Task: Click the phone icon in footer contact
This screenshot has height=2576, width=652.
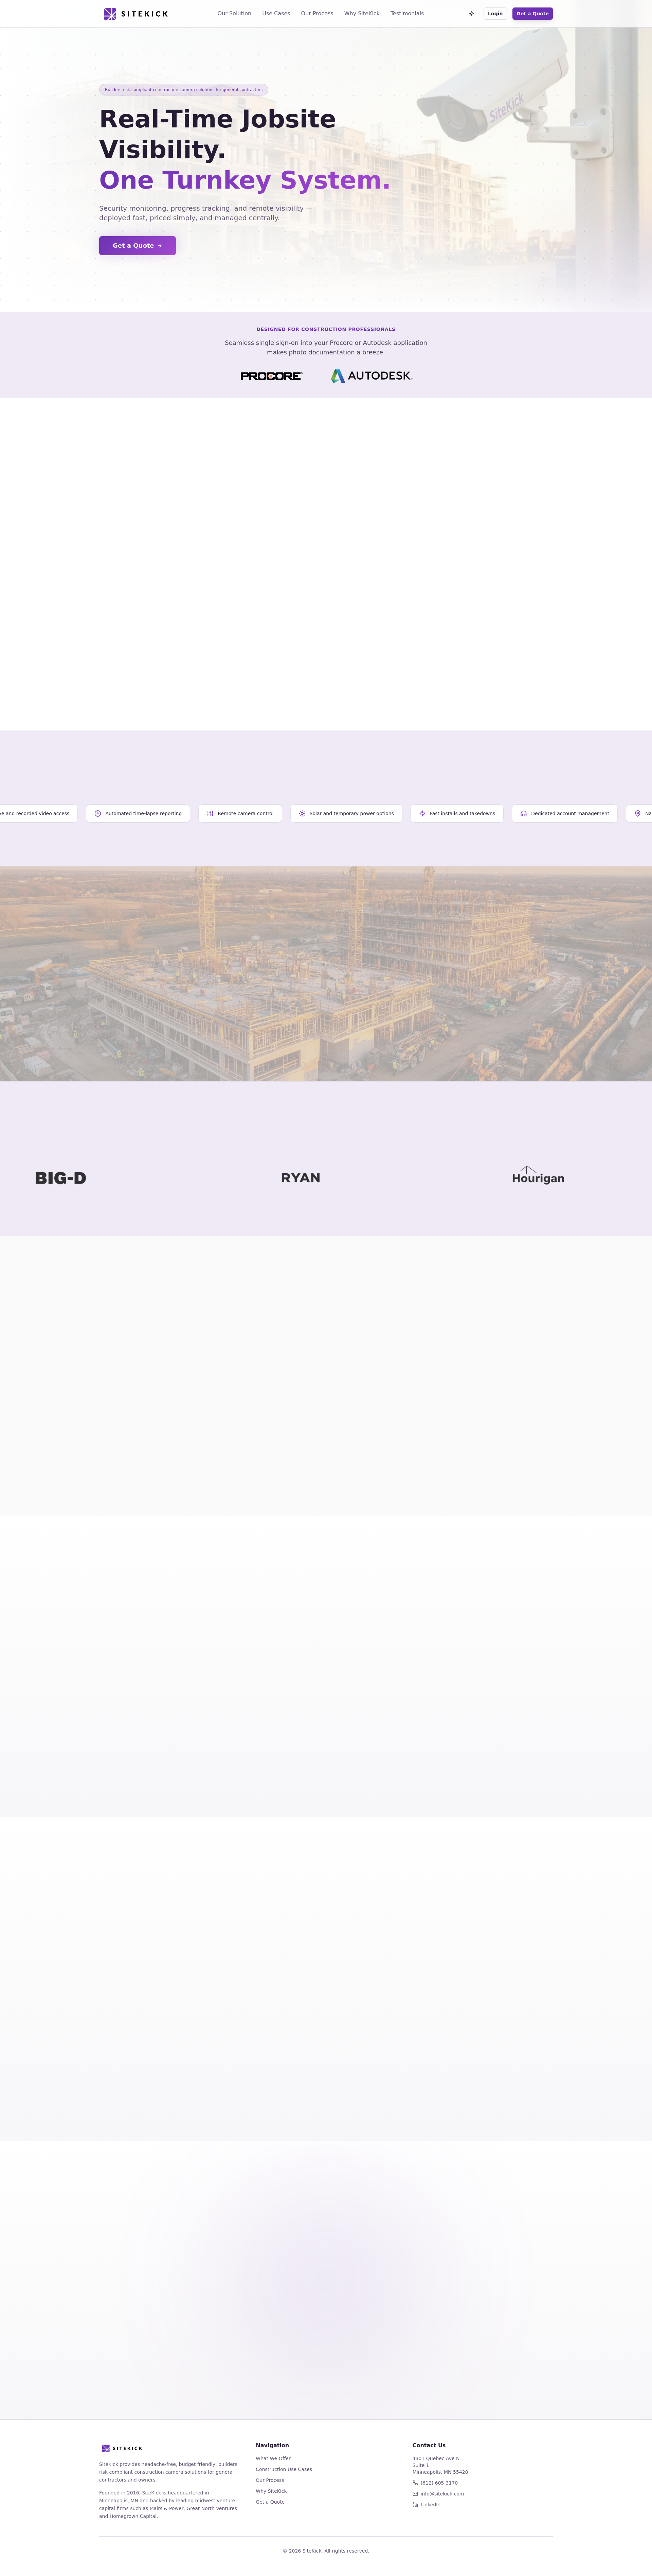Action: pos(415,2483)
